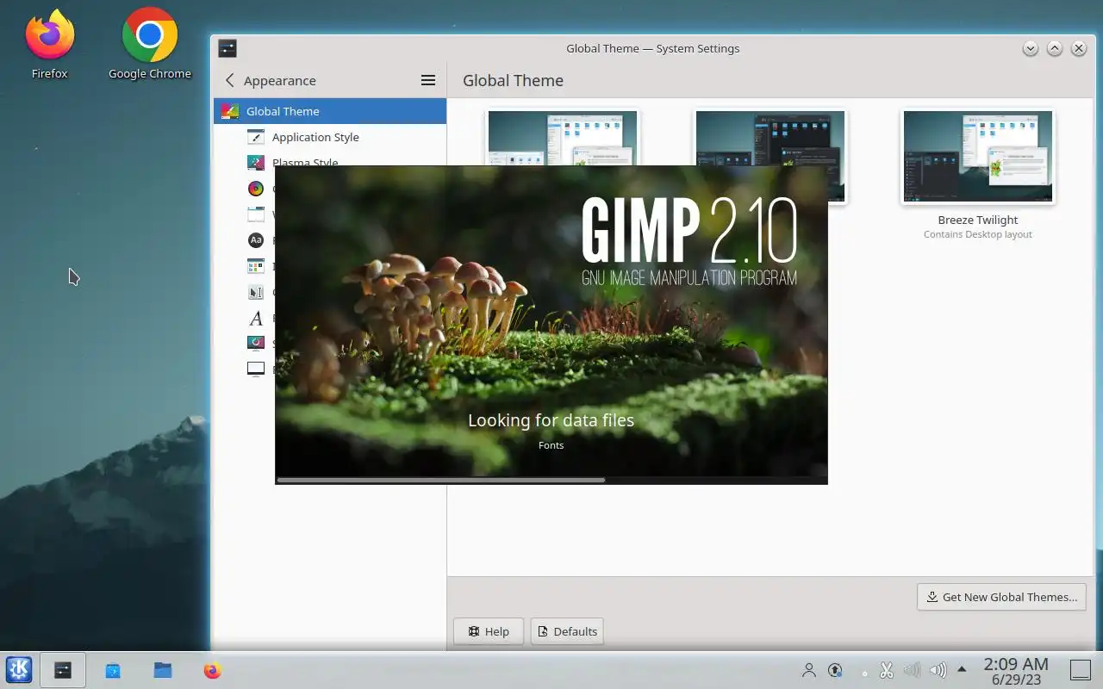Open the Icons sidebar entry icon

coord(256,266)
